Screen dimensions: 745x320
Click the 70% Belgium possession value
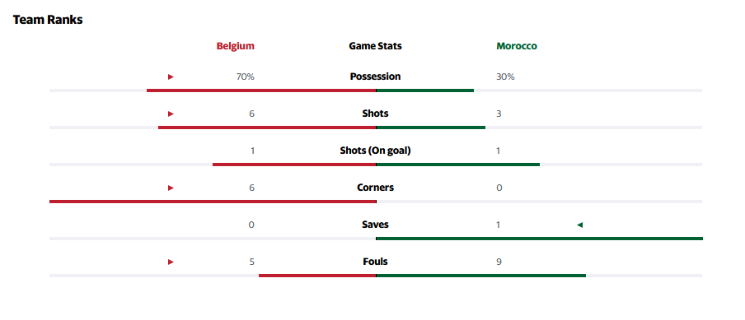pos(245,77)
